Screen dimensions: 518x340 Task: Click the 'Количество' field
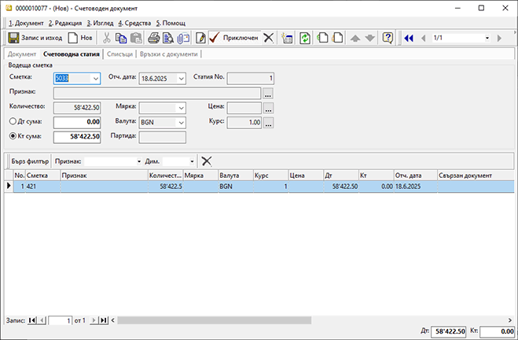77,108
